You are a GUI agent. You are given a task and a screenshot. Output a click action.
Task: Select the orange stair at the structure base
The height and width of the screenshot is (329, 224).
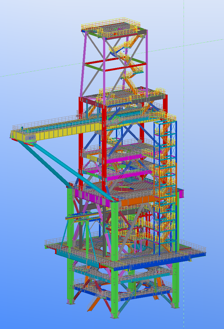93,304
